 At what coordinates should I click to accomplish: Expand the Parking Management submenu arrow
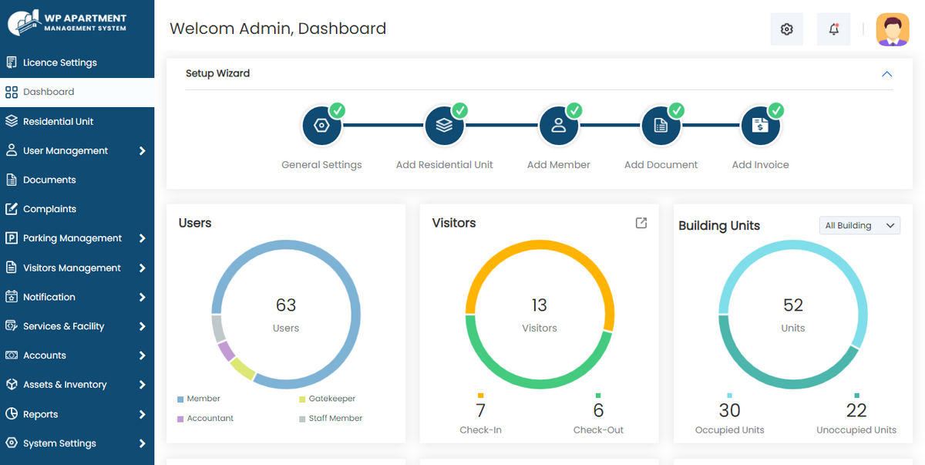(143, 238)
